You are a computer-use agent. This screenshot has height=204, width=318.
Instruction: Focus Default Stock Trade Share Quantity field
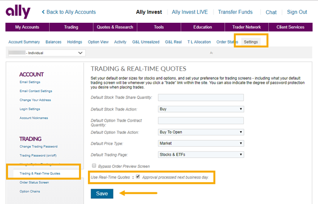click(201, 98)
